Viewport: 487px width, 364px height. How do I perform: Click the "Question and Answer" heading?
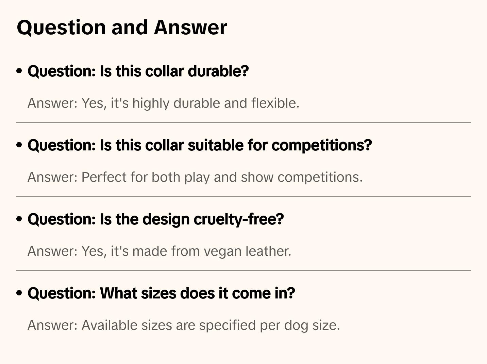point(122,28)
